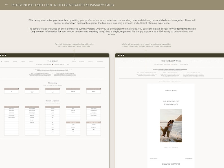The width and height of the screenshot is (224, 168).
Task: Click first row of Role Labels table
Action: click(x=32, y=109)
